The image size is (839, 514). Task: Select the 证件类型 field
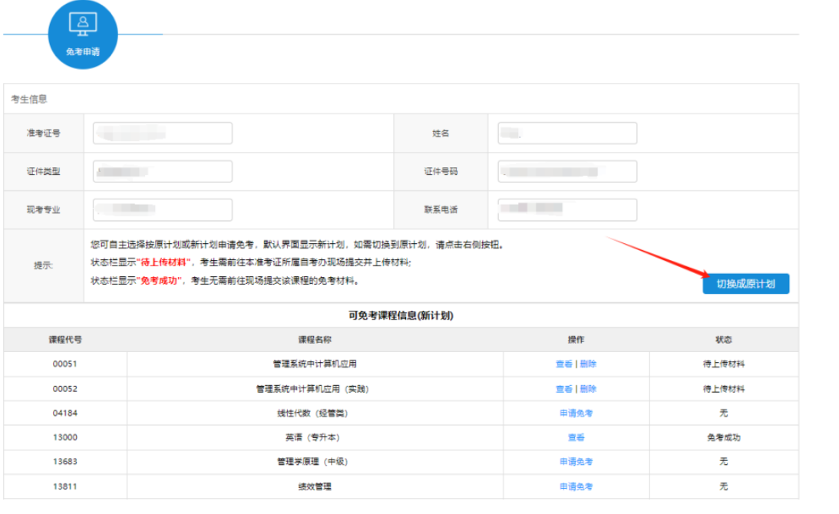(163, 172)
